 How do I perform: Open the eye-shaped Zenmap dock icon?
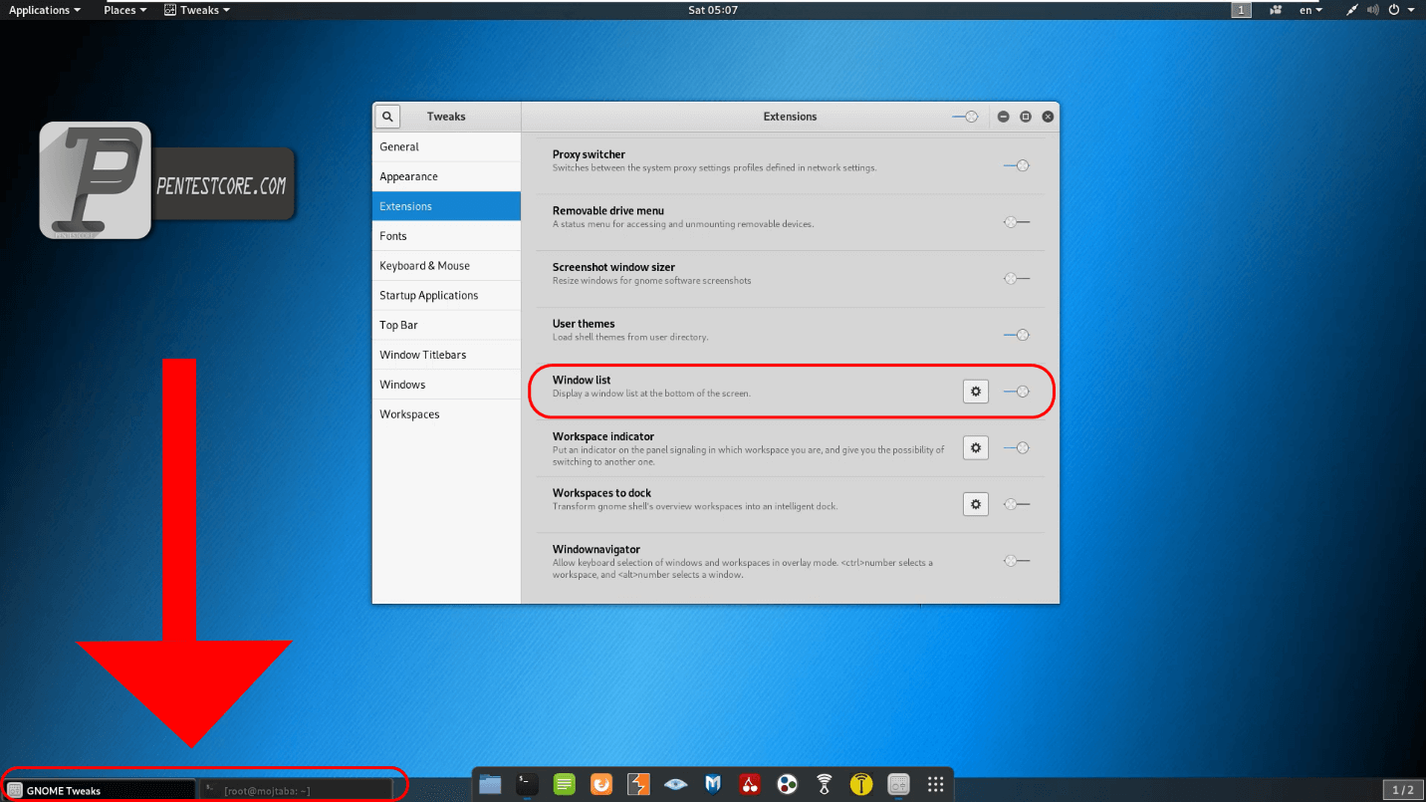point(676,784)
